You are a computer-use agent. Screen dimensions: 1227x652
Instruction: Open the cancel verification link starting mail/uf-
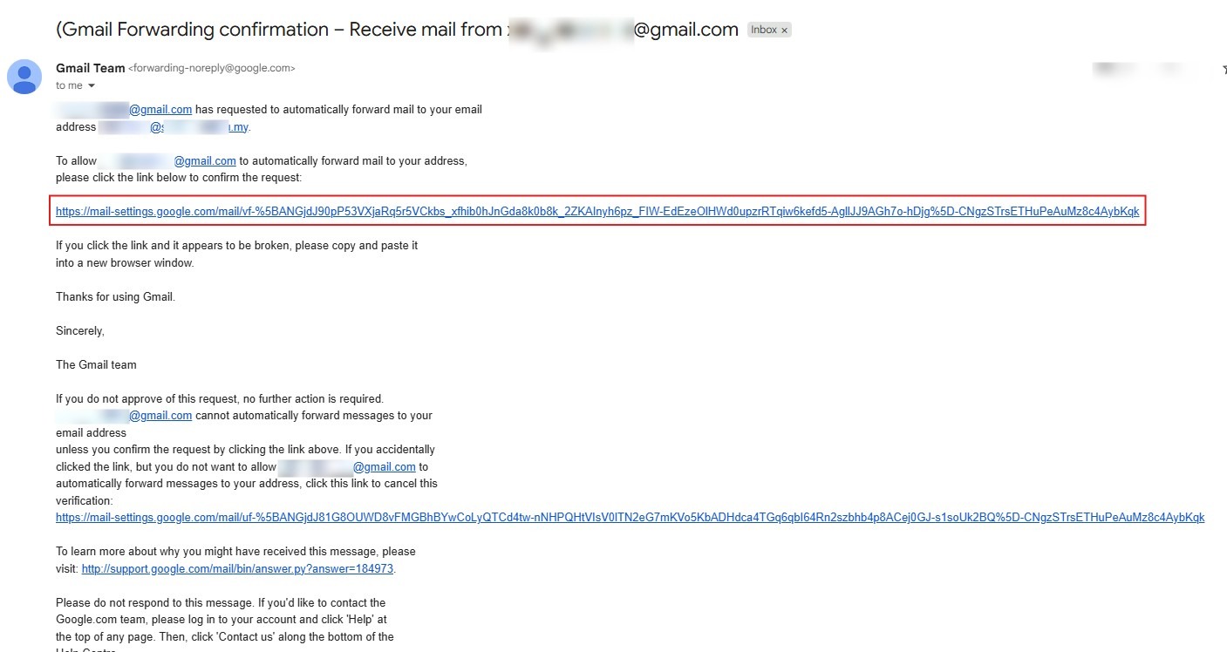pos(630,518)
